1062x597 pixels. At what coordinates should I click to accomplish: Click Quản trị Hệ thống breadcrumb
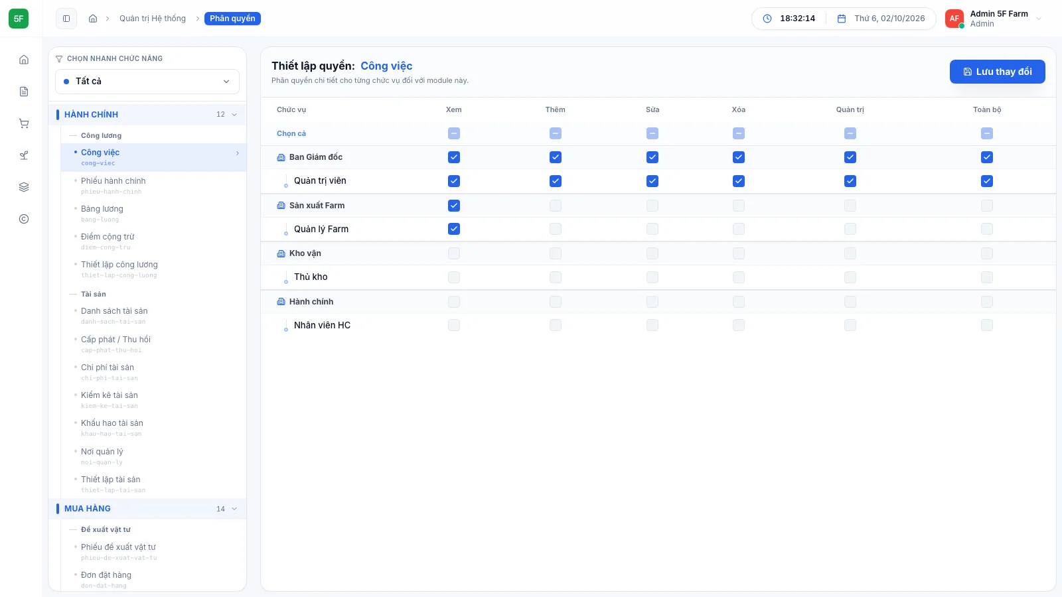(153, 19)
